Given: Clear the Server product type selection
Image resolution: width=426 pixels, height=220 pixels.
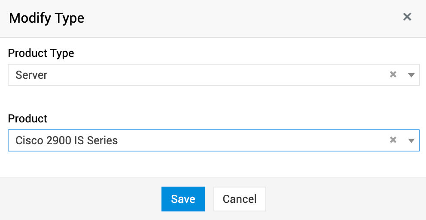Looking at the screenshot, I should pyautogui.click(x=393, y=74).
